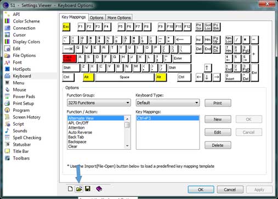Click the Title Bar icon
Viewport: 278px width, 199px height.
pyautogui.click(x=7, y=151)
